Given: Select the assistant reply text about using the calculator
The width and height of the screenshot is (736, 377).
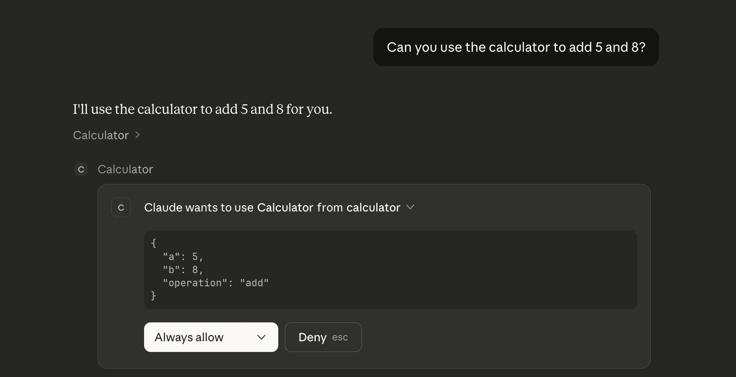Looking at the screenshot, I should [202, 109].
